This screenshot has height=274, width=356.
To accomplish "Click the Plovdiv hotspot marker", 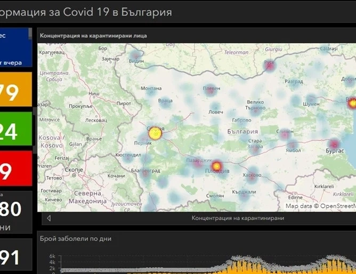I will (x=216, y=166).
